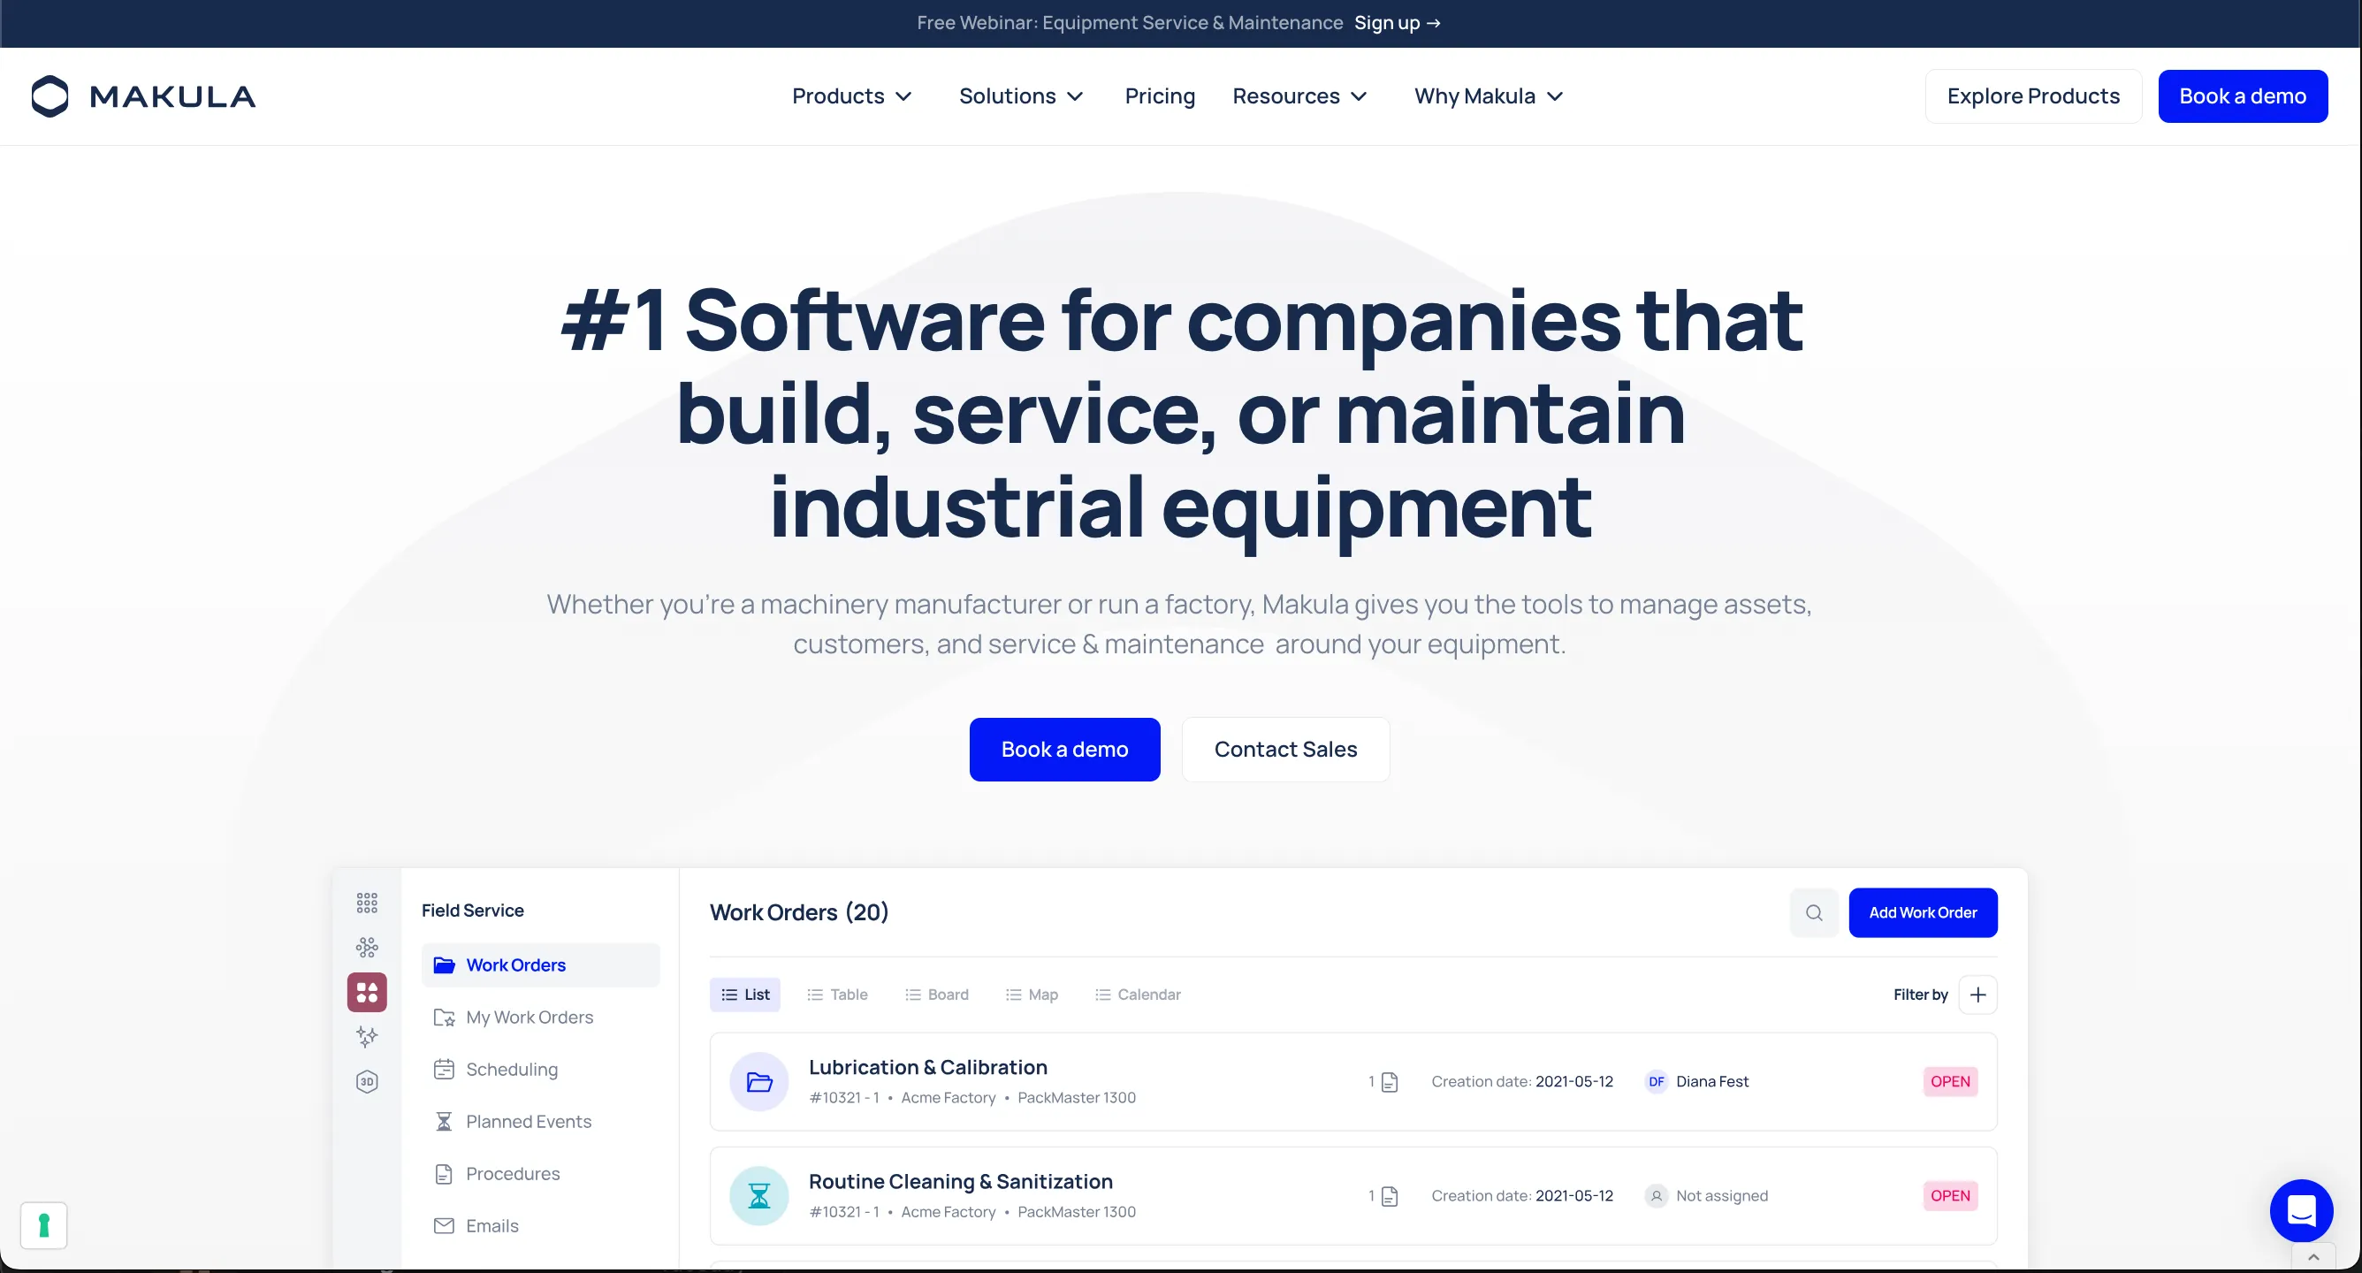2362x1273 pixels.
Task: Expand the Products dropdown menu
Action: tap(851, 96)
